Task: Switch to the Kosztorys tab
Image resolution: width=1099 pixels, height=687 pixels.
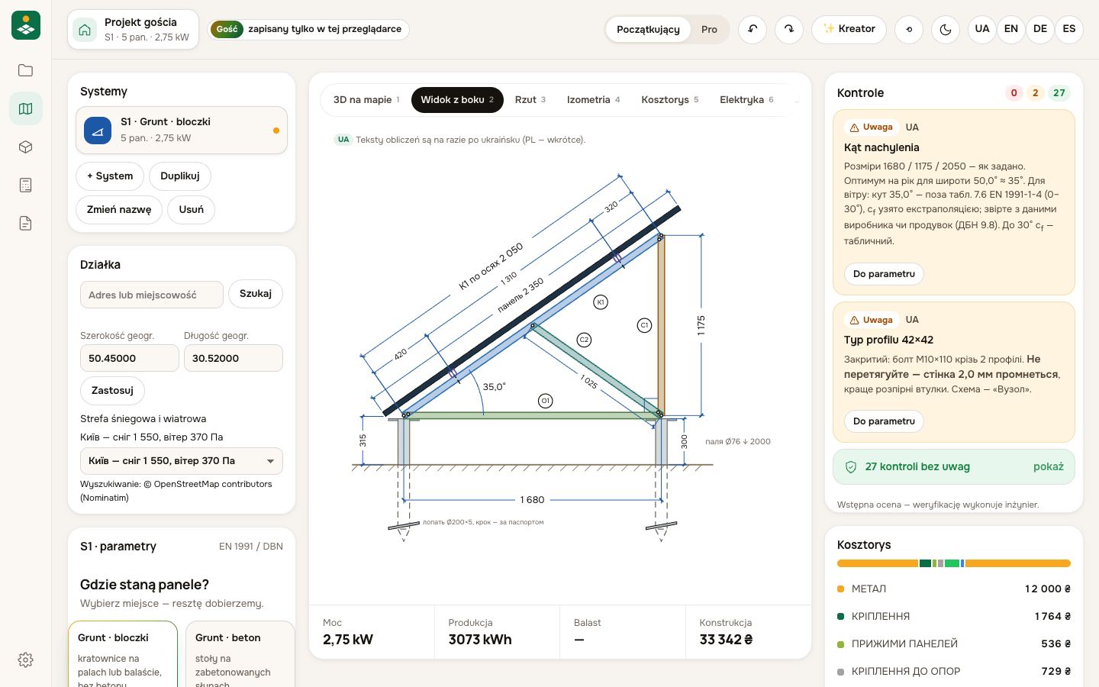Action: tap(669, 100)
